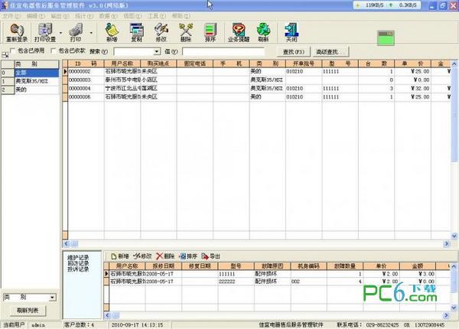Open the 工具 menu

point(157,16)
